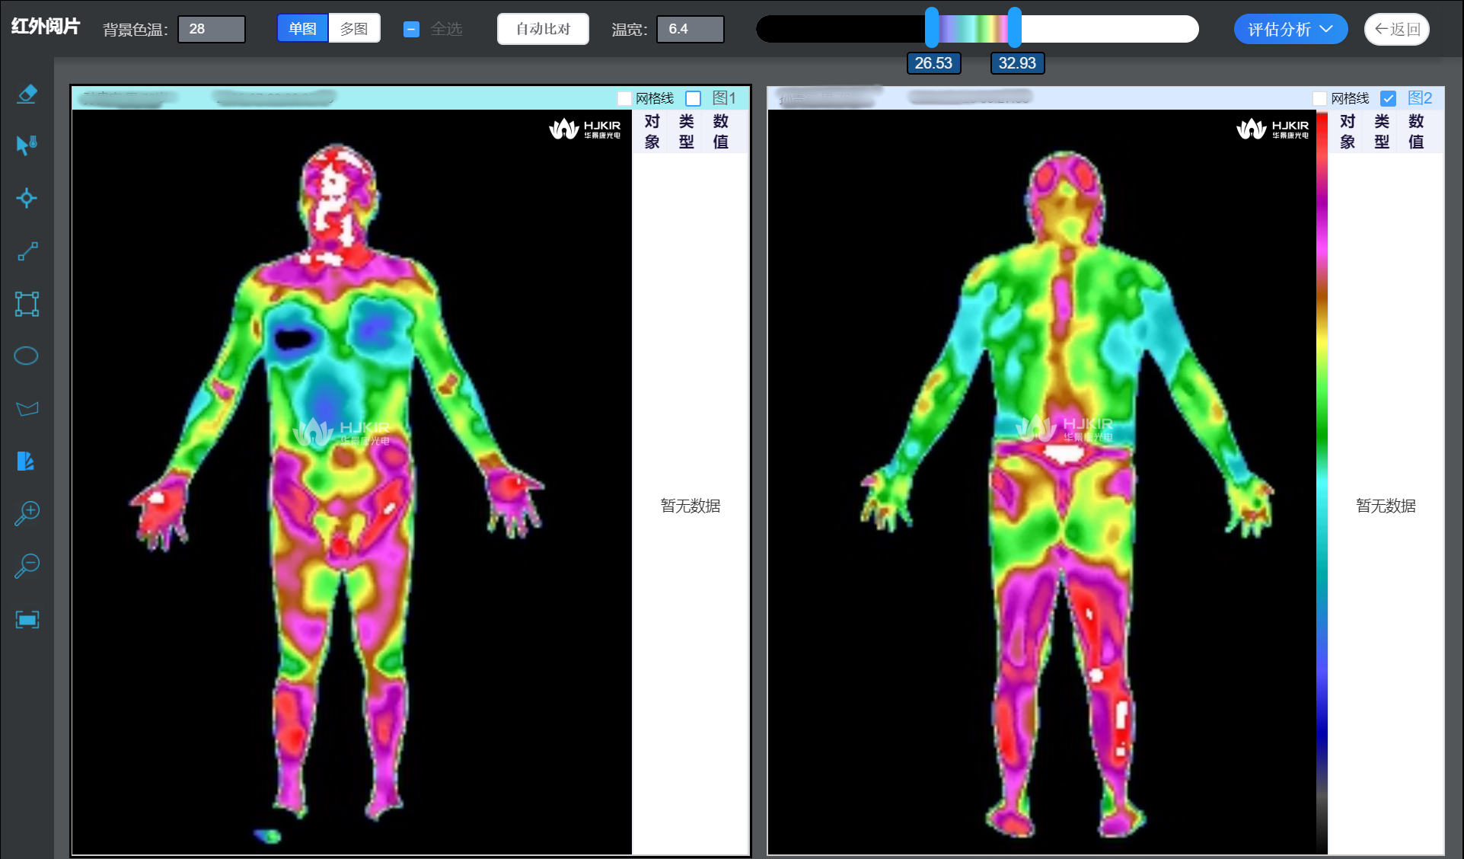
Task: Pick the ellipse region tool
Action: pyautogui.click(x=27, y=356)
